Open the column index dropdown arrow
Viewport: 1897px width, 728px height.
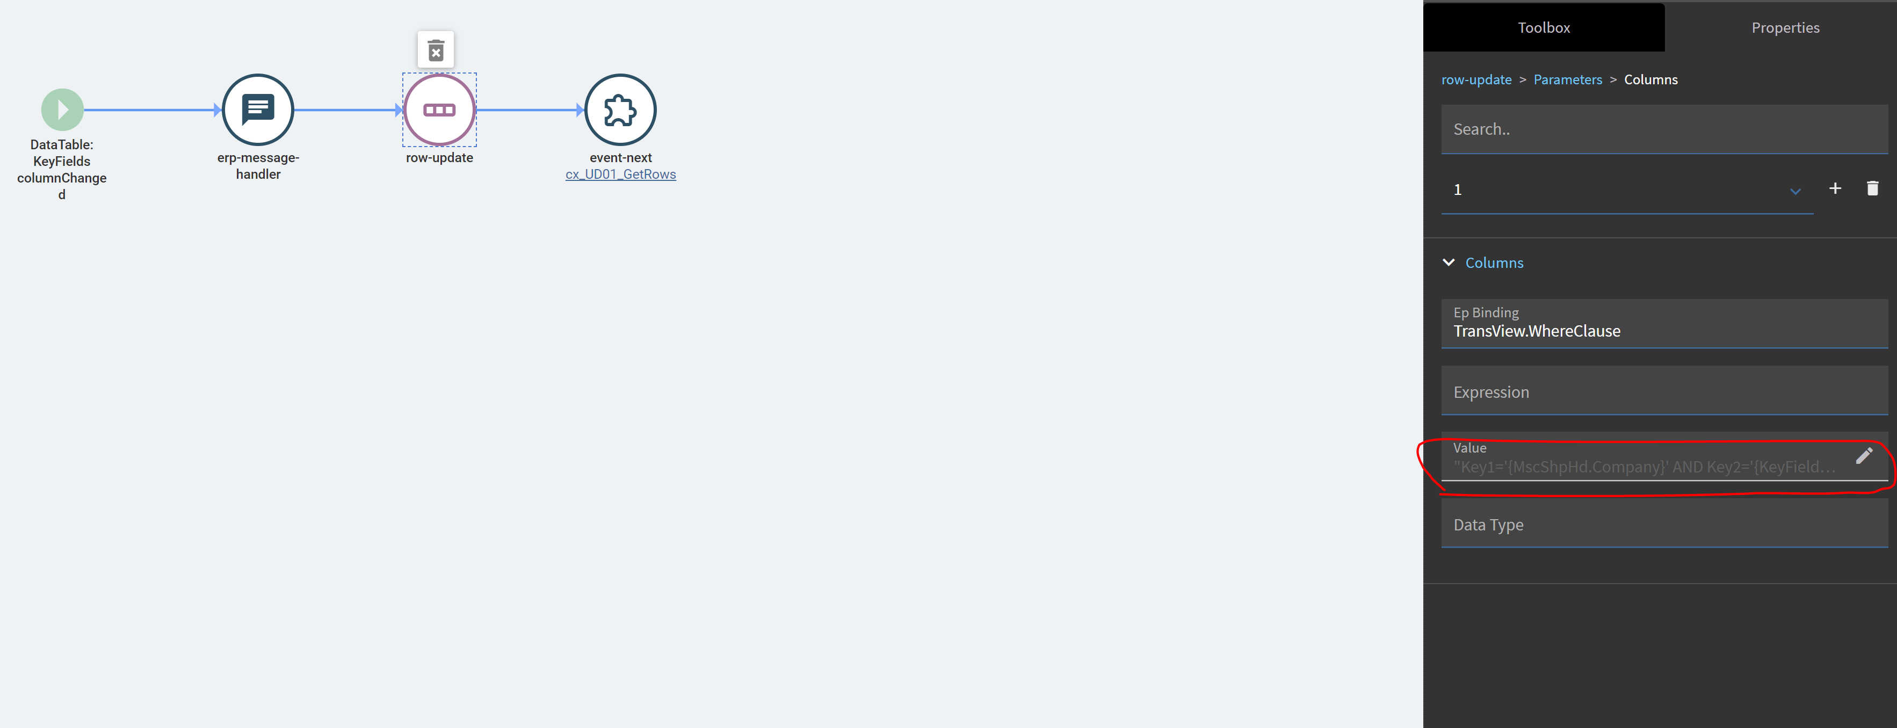1795,191
